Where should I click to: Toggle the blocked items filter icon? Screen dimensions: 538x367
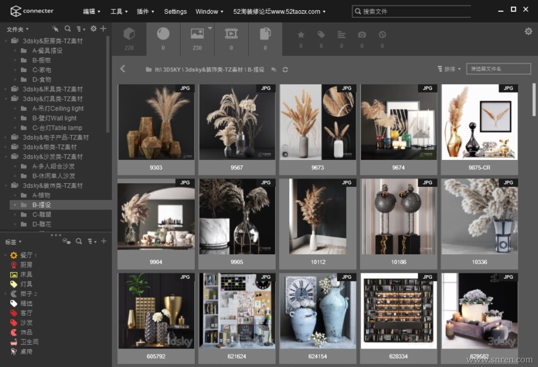(x=382, y=35)
